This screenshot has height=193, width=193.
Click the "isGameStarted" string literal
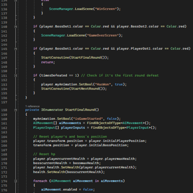point(88,119)
